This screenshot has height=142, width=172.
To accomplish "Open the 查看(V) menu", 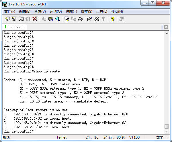I will 40,11.
